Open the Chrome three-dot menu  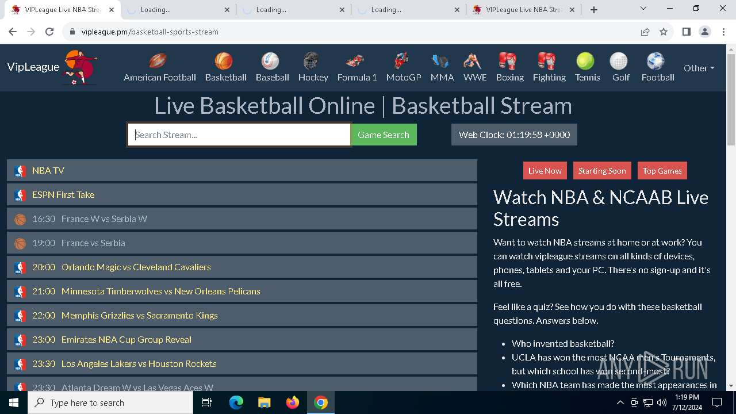tap(723, 32)
